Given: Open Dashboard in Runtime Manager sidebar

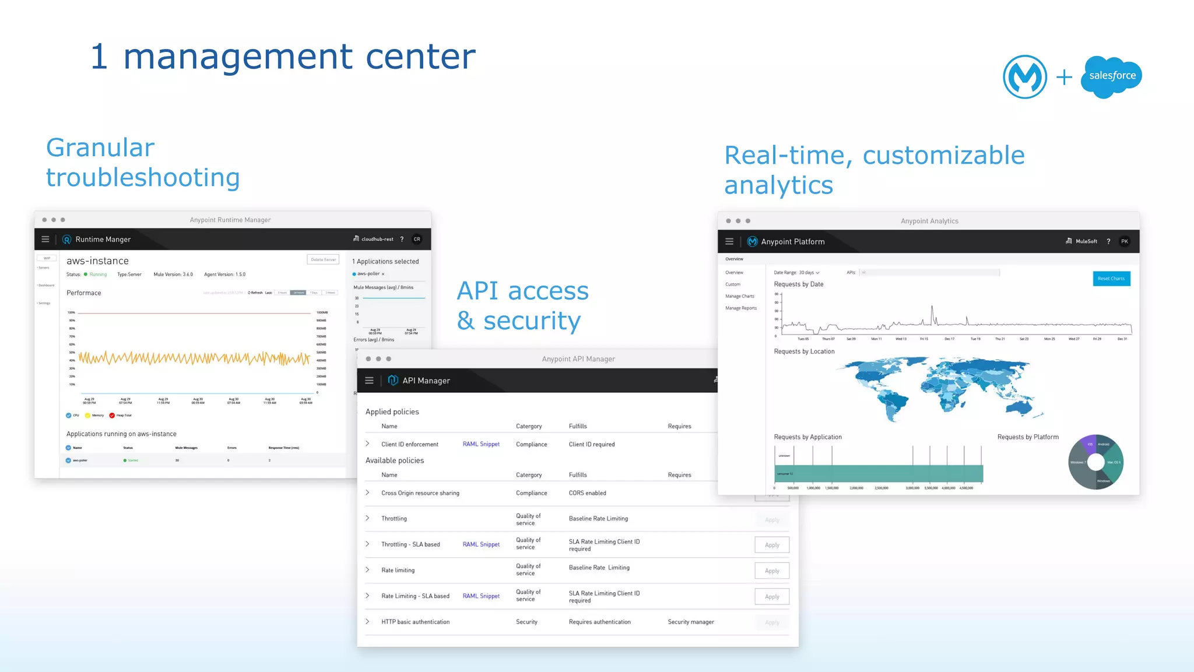Looking at the screenshot, I should (45, 286).
